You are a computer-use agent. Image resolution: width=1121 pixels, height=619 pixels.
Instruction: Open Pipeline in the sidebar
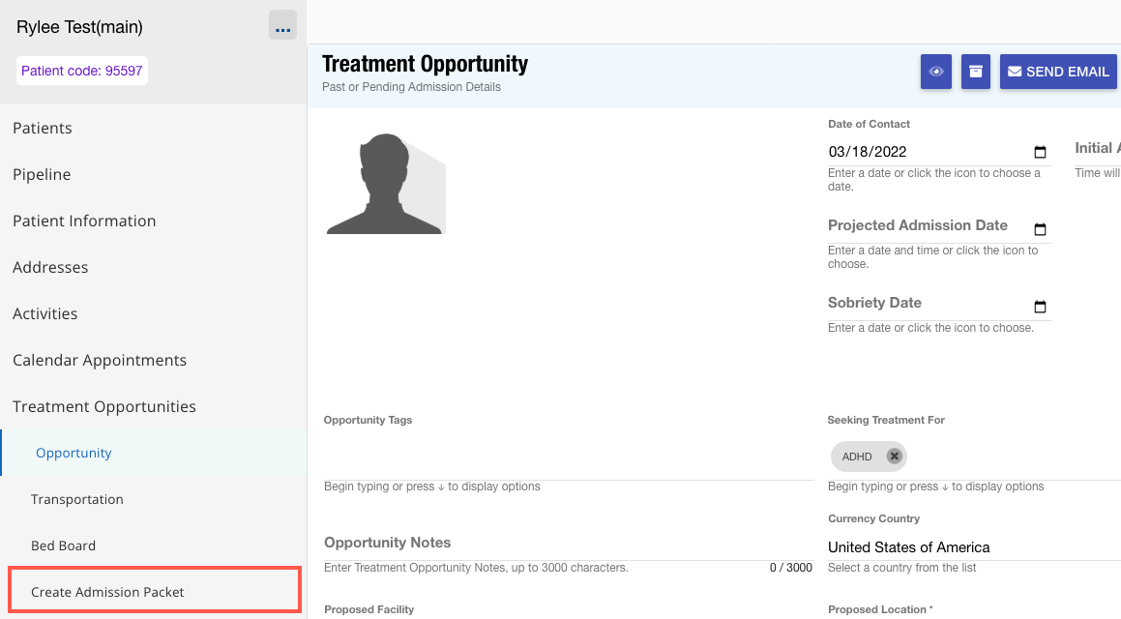click(x=42, y=174)
